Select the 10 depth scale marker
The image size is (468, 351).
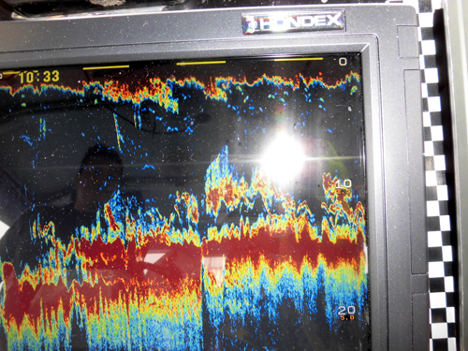(344, 183)
